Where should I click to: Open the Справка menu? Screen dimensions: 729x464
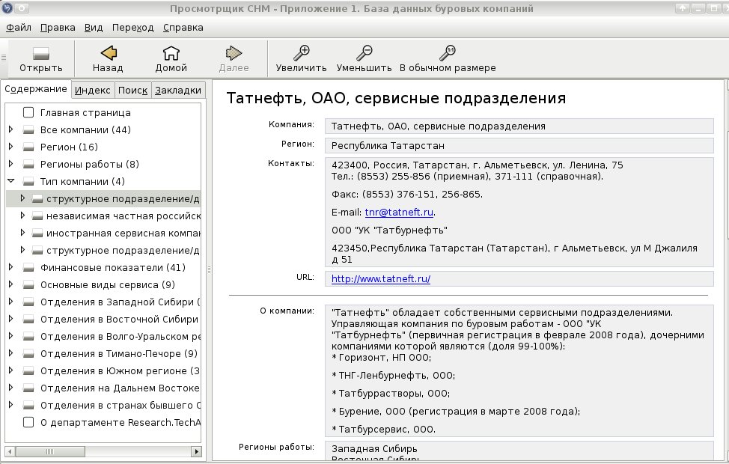tap(183, 28)
